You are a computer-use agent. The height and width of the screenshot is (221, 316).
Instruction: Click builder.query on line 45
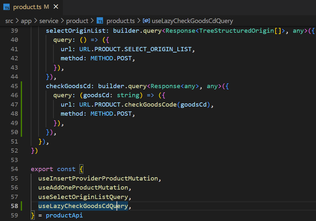122,86
